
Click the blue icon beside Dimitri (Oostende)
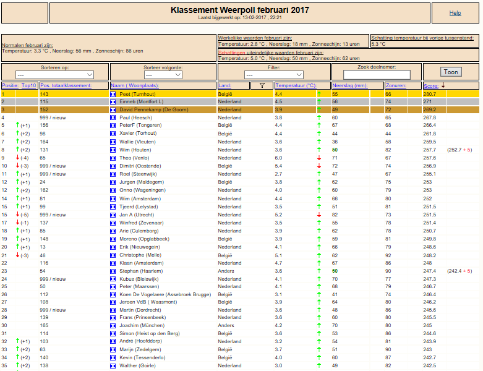[113, 166]
